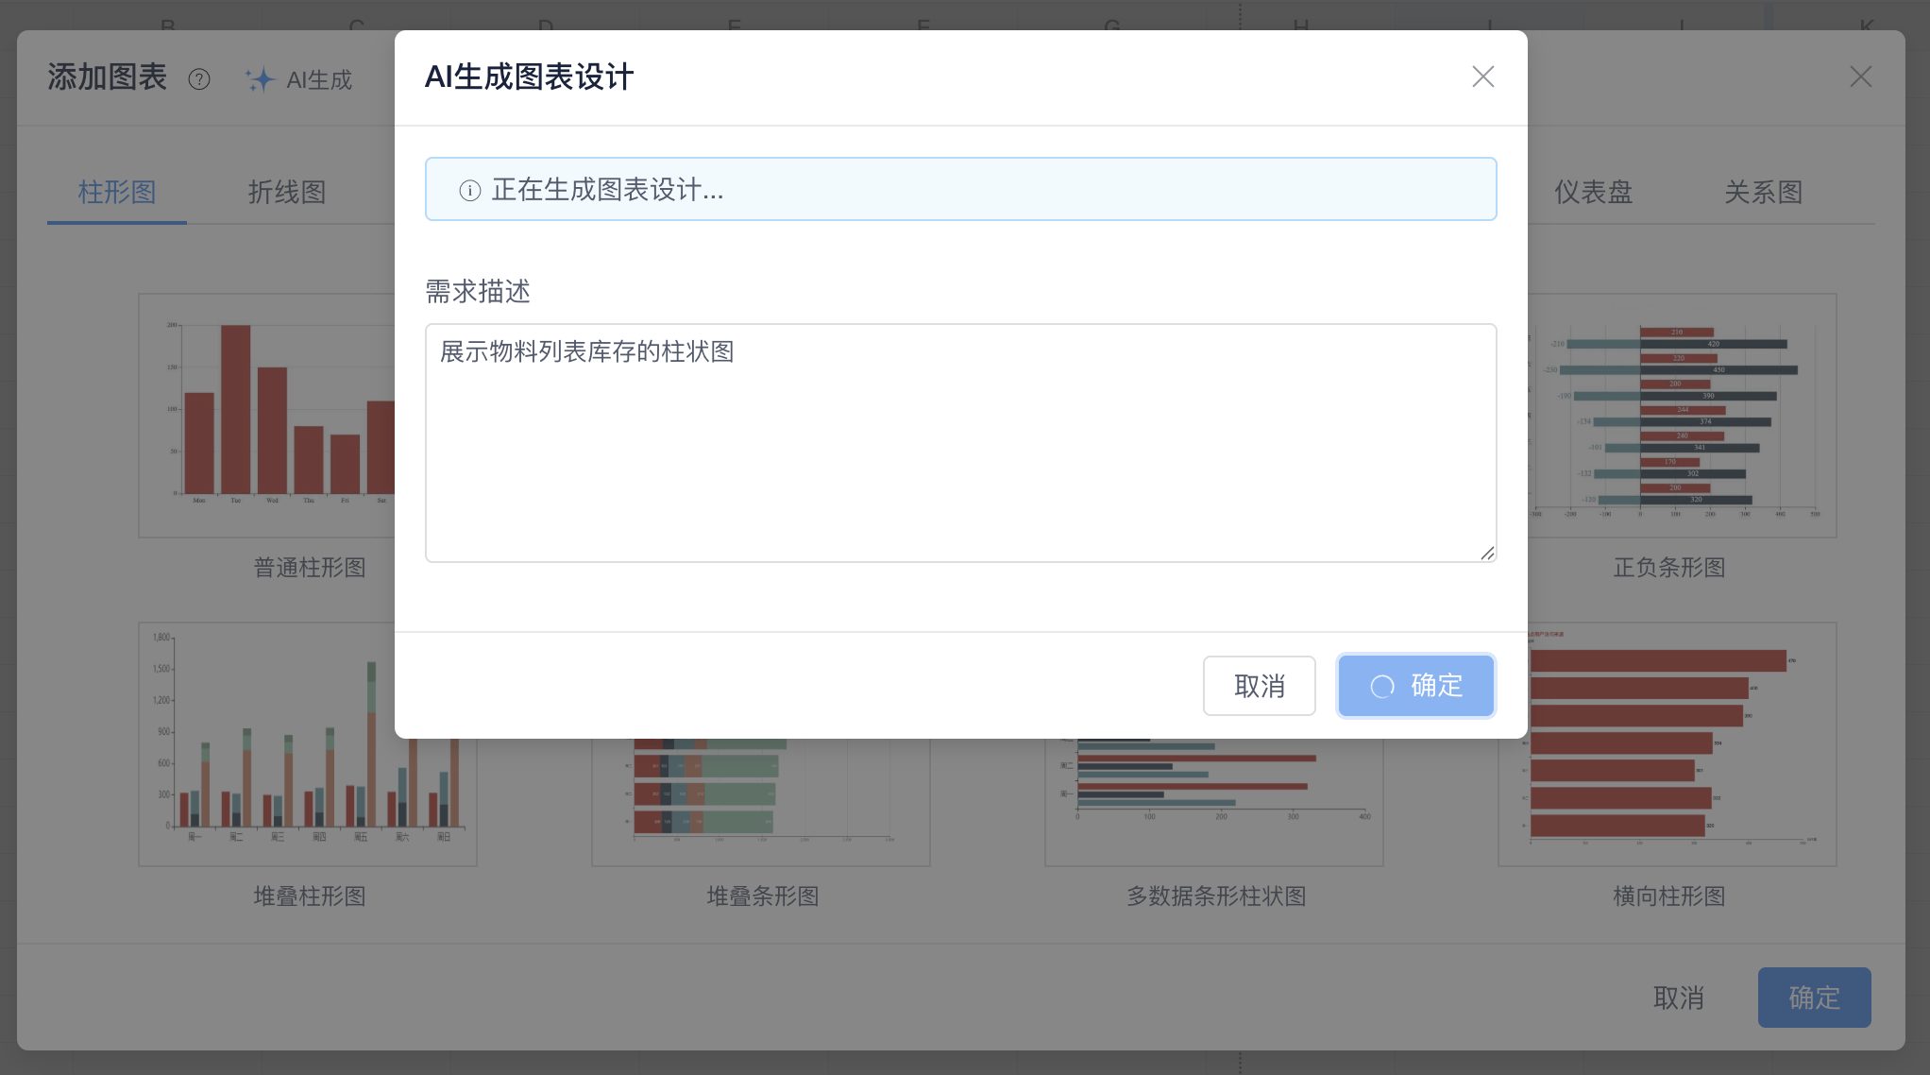Open the 仪表盘 tab
The width and height of the screenshot is (1930, 1075).
coord(1593,193)
